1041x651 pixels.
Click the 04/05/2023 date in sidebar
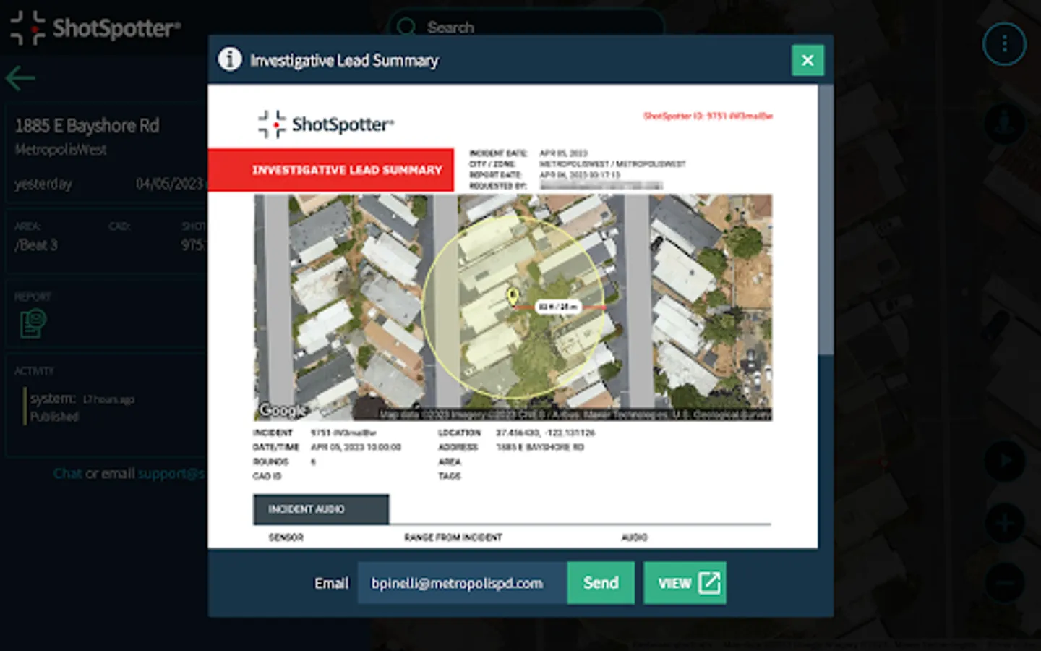(x=170, y=184)
